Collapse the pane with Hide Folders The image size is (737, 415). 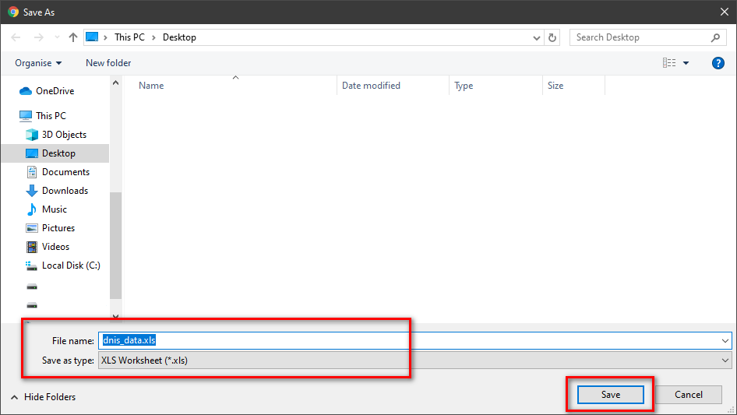[x=43, y=397]
